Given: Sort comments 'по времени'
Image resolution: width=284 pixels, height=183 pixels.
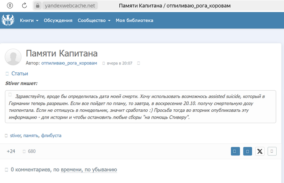Looking at the screenshot, I should (x=68, y=170).
